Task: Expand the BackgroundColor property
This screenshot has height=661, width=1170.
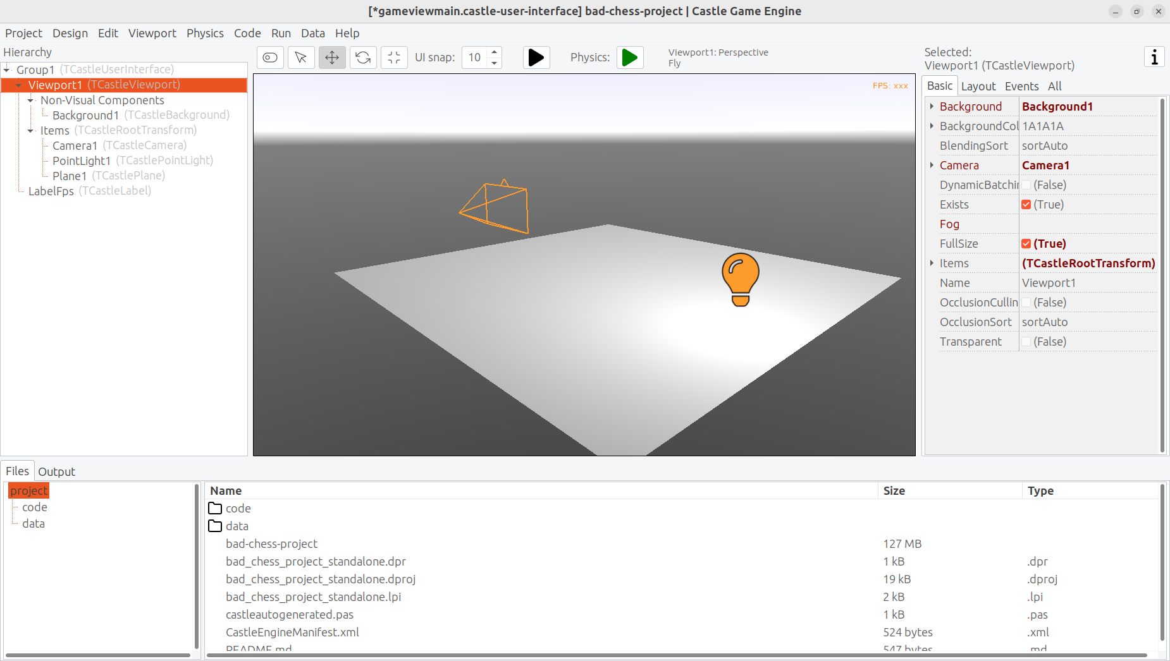Action: [932, 126]
